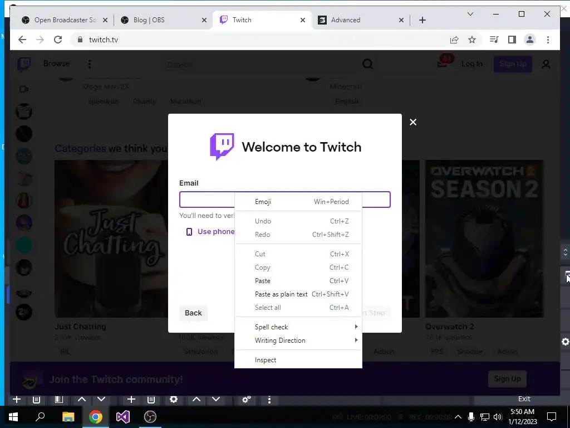Click the twitch.tv address bar
Screen dimensions: 570x428
pos(254,40)
